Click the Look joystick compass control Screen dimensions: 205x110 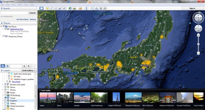tap(198, 18)
